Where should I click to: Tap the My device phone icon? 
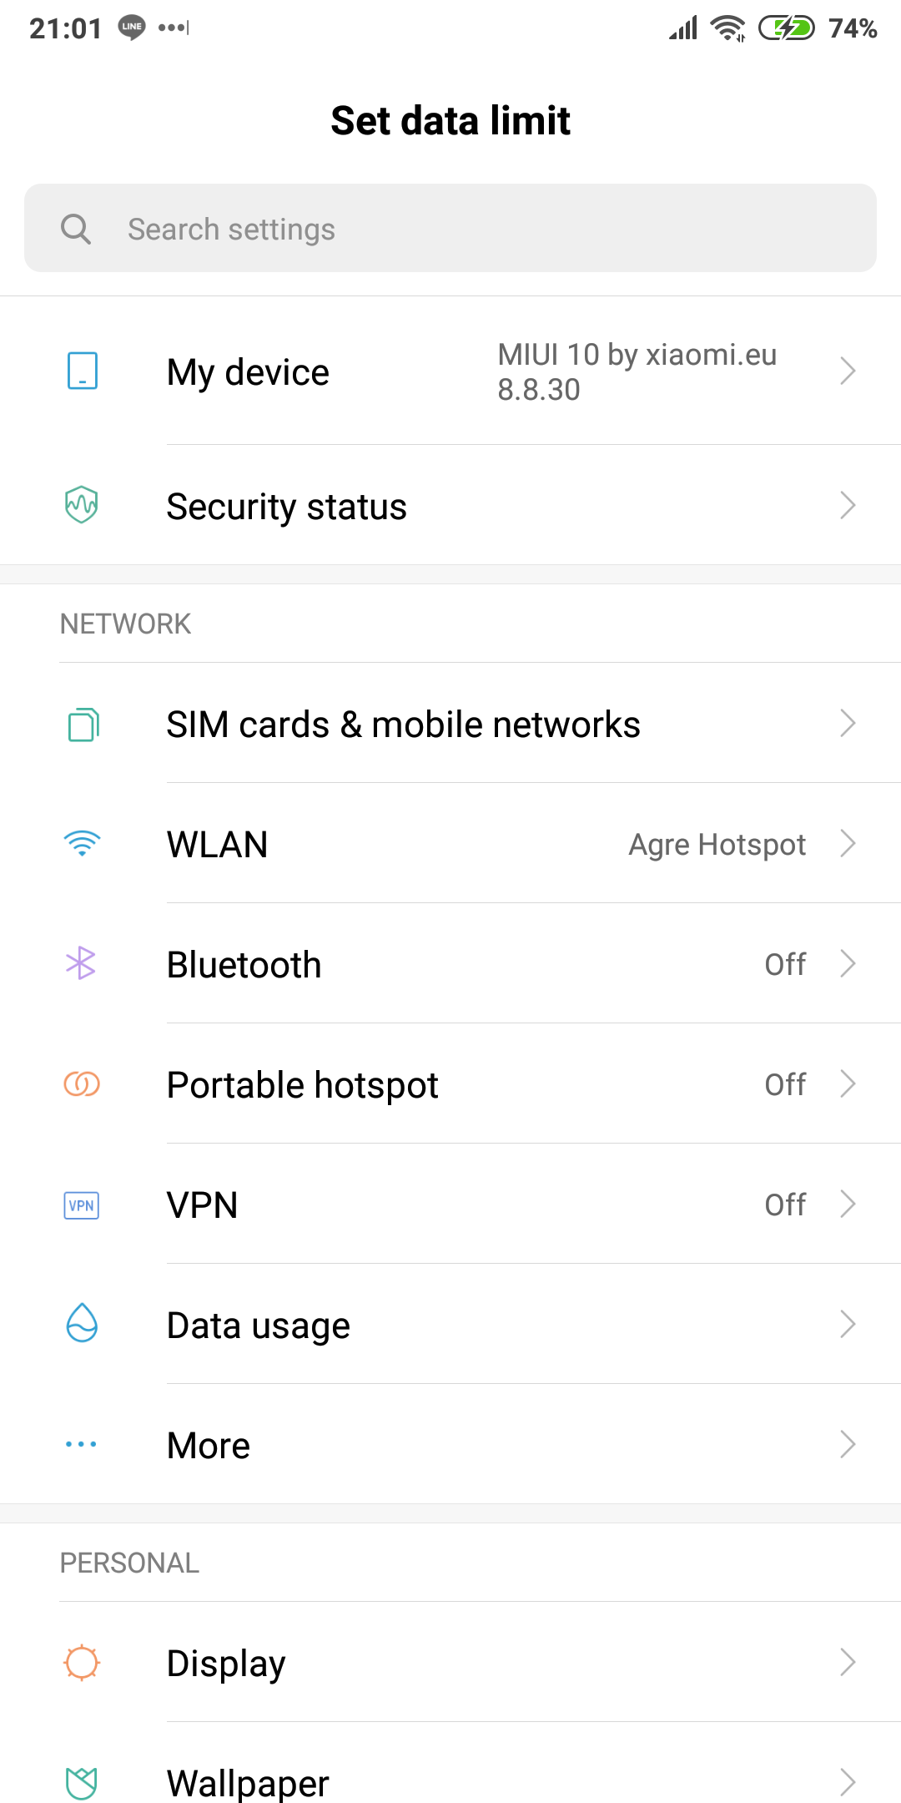tap(82, 371)
